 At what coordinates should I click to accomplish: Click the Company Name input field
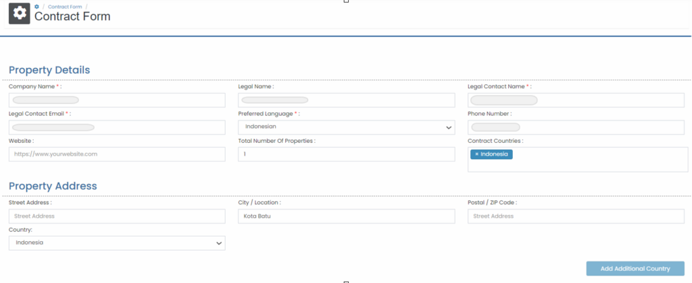[x=117, y=100]
